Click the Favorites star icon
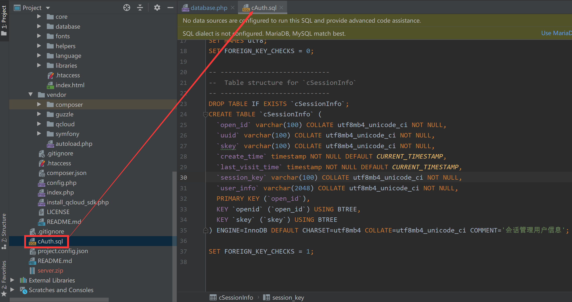Image resolution: width=572 pixels, height=302 pixels. pos(4,294)
